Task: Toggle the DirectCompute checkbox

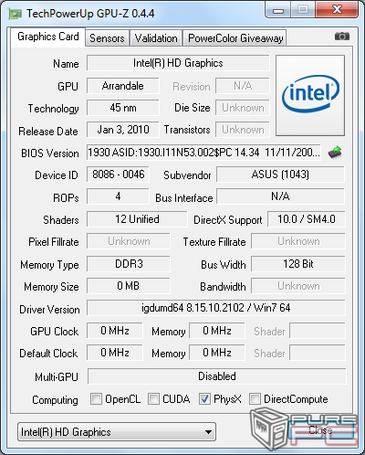Action: click(255, 398)
